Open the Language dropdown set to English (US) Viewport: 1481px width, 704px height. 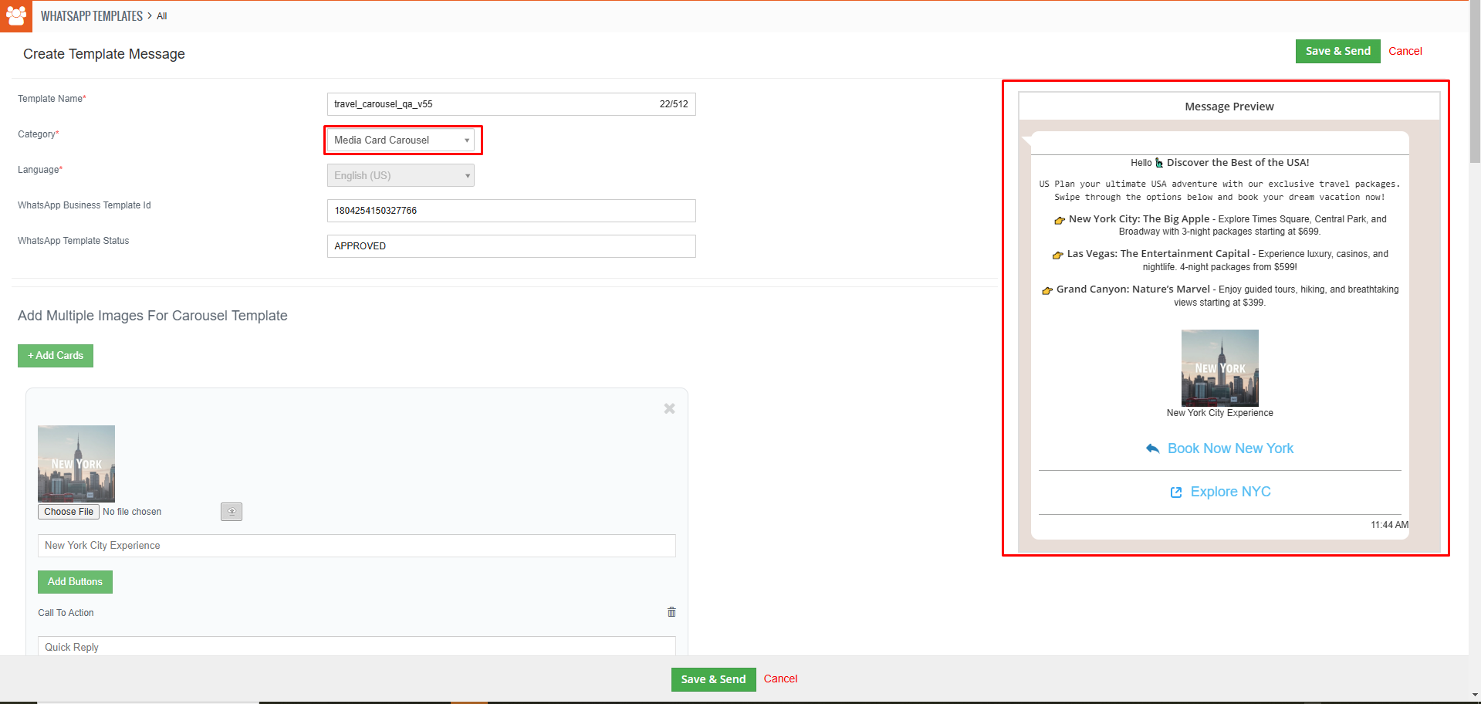click(x=401, y=176)
